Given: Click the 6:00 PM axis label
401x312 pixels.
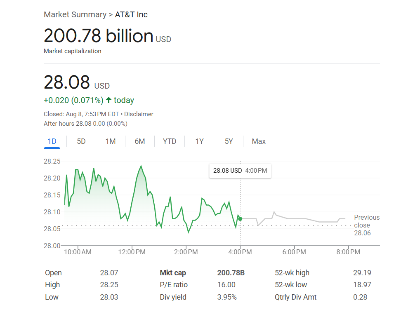Looking at the screenshot, I should click(294, 252).
